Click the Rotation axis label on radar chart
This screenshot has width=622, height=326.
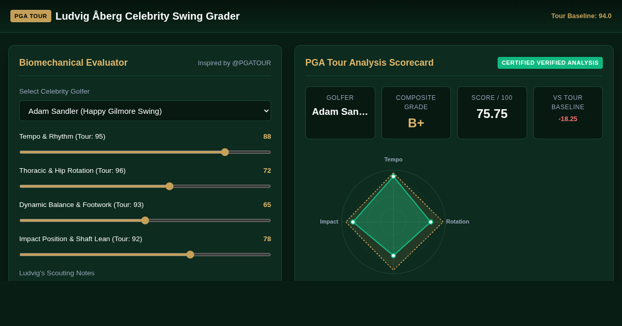(458, 221)
